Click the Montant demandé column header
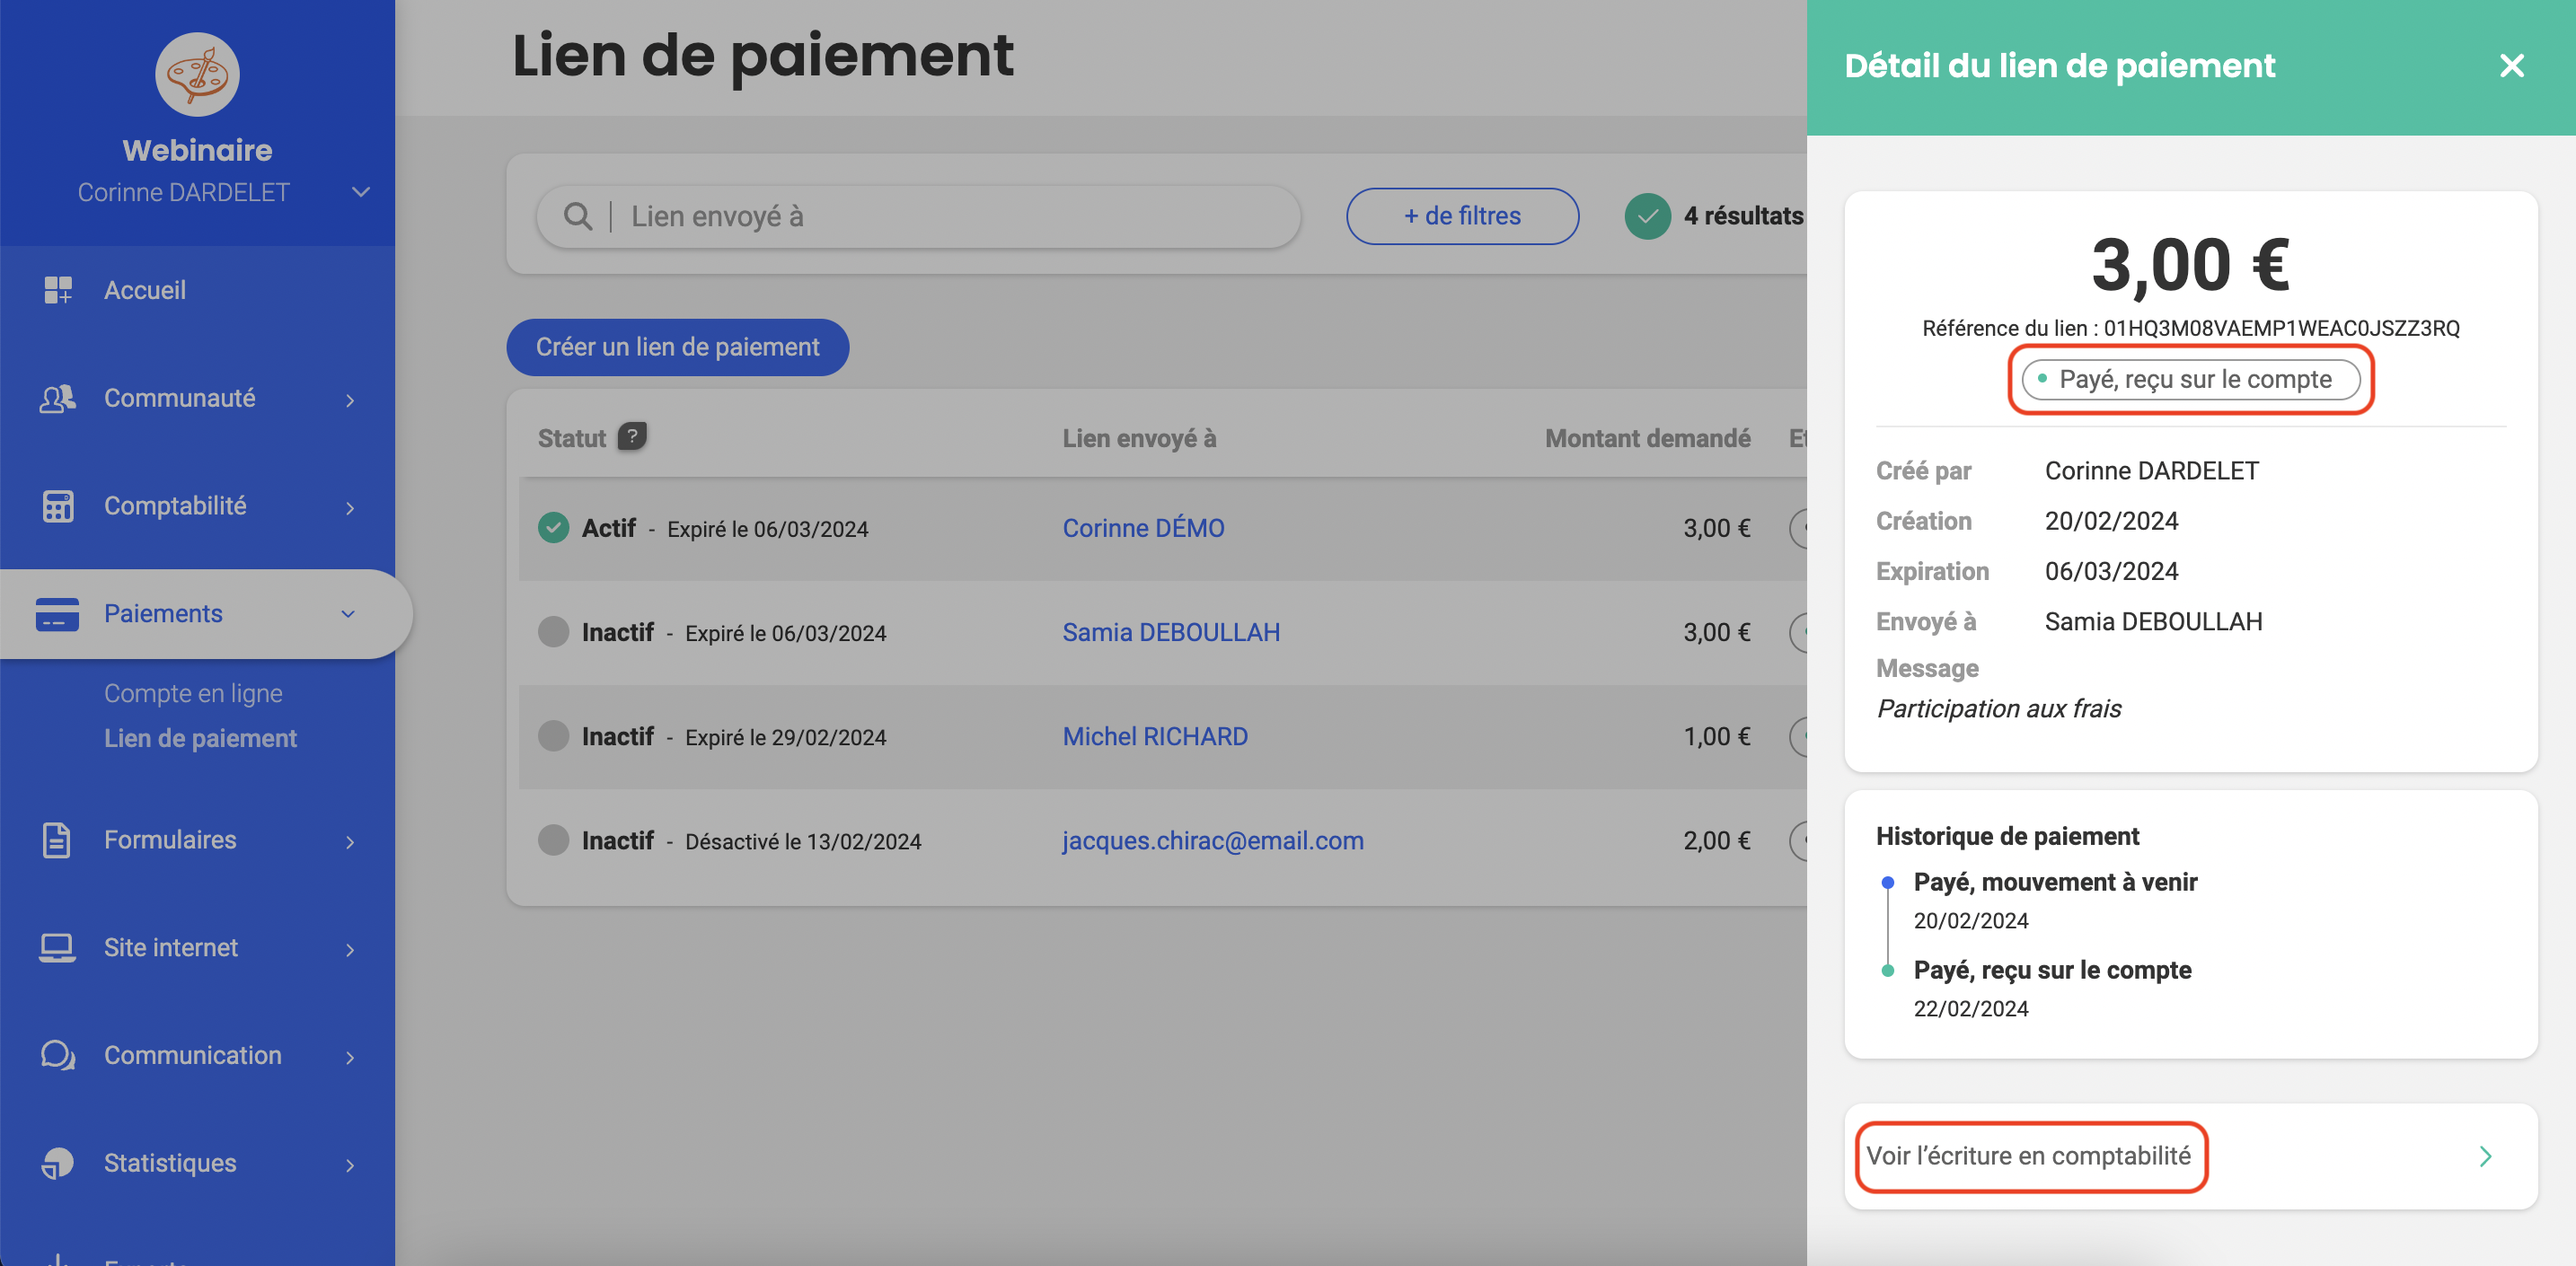This screenshot has width=2576, height=1266. (x=1648, y=438)
